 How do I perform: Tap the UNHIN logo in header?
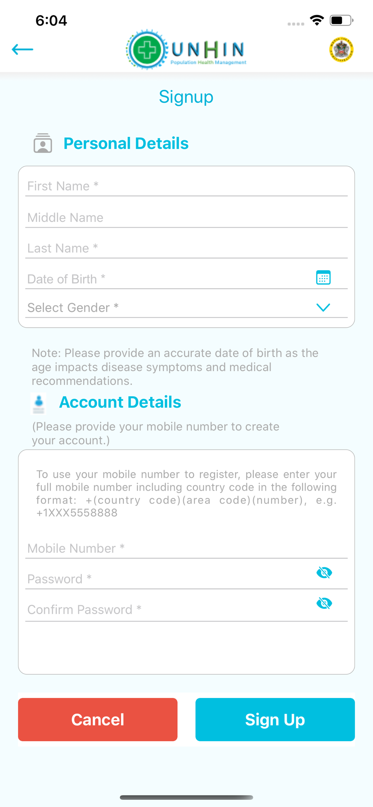[186, 50]
